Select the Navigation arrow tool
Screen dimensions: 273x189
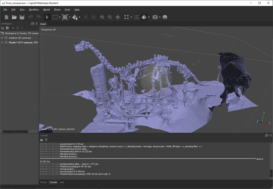pyautogui.click(x=47, y=17)
